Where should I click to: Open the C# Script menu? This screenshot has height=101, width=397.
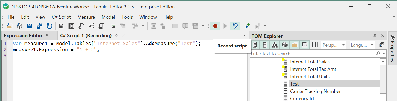pos(61,17)
